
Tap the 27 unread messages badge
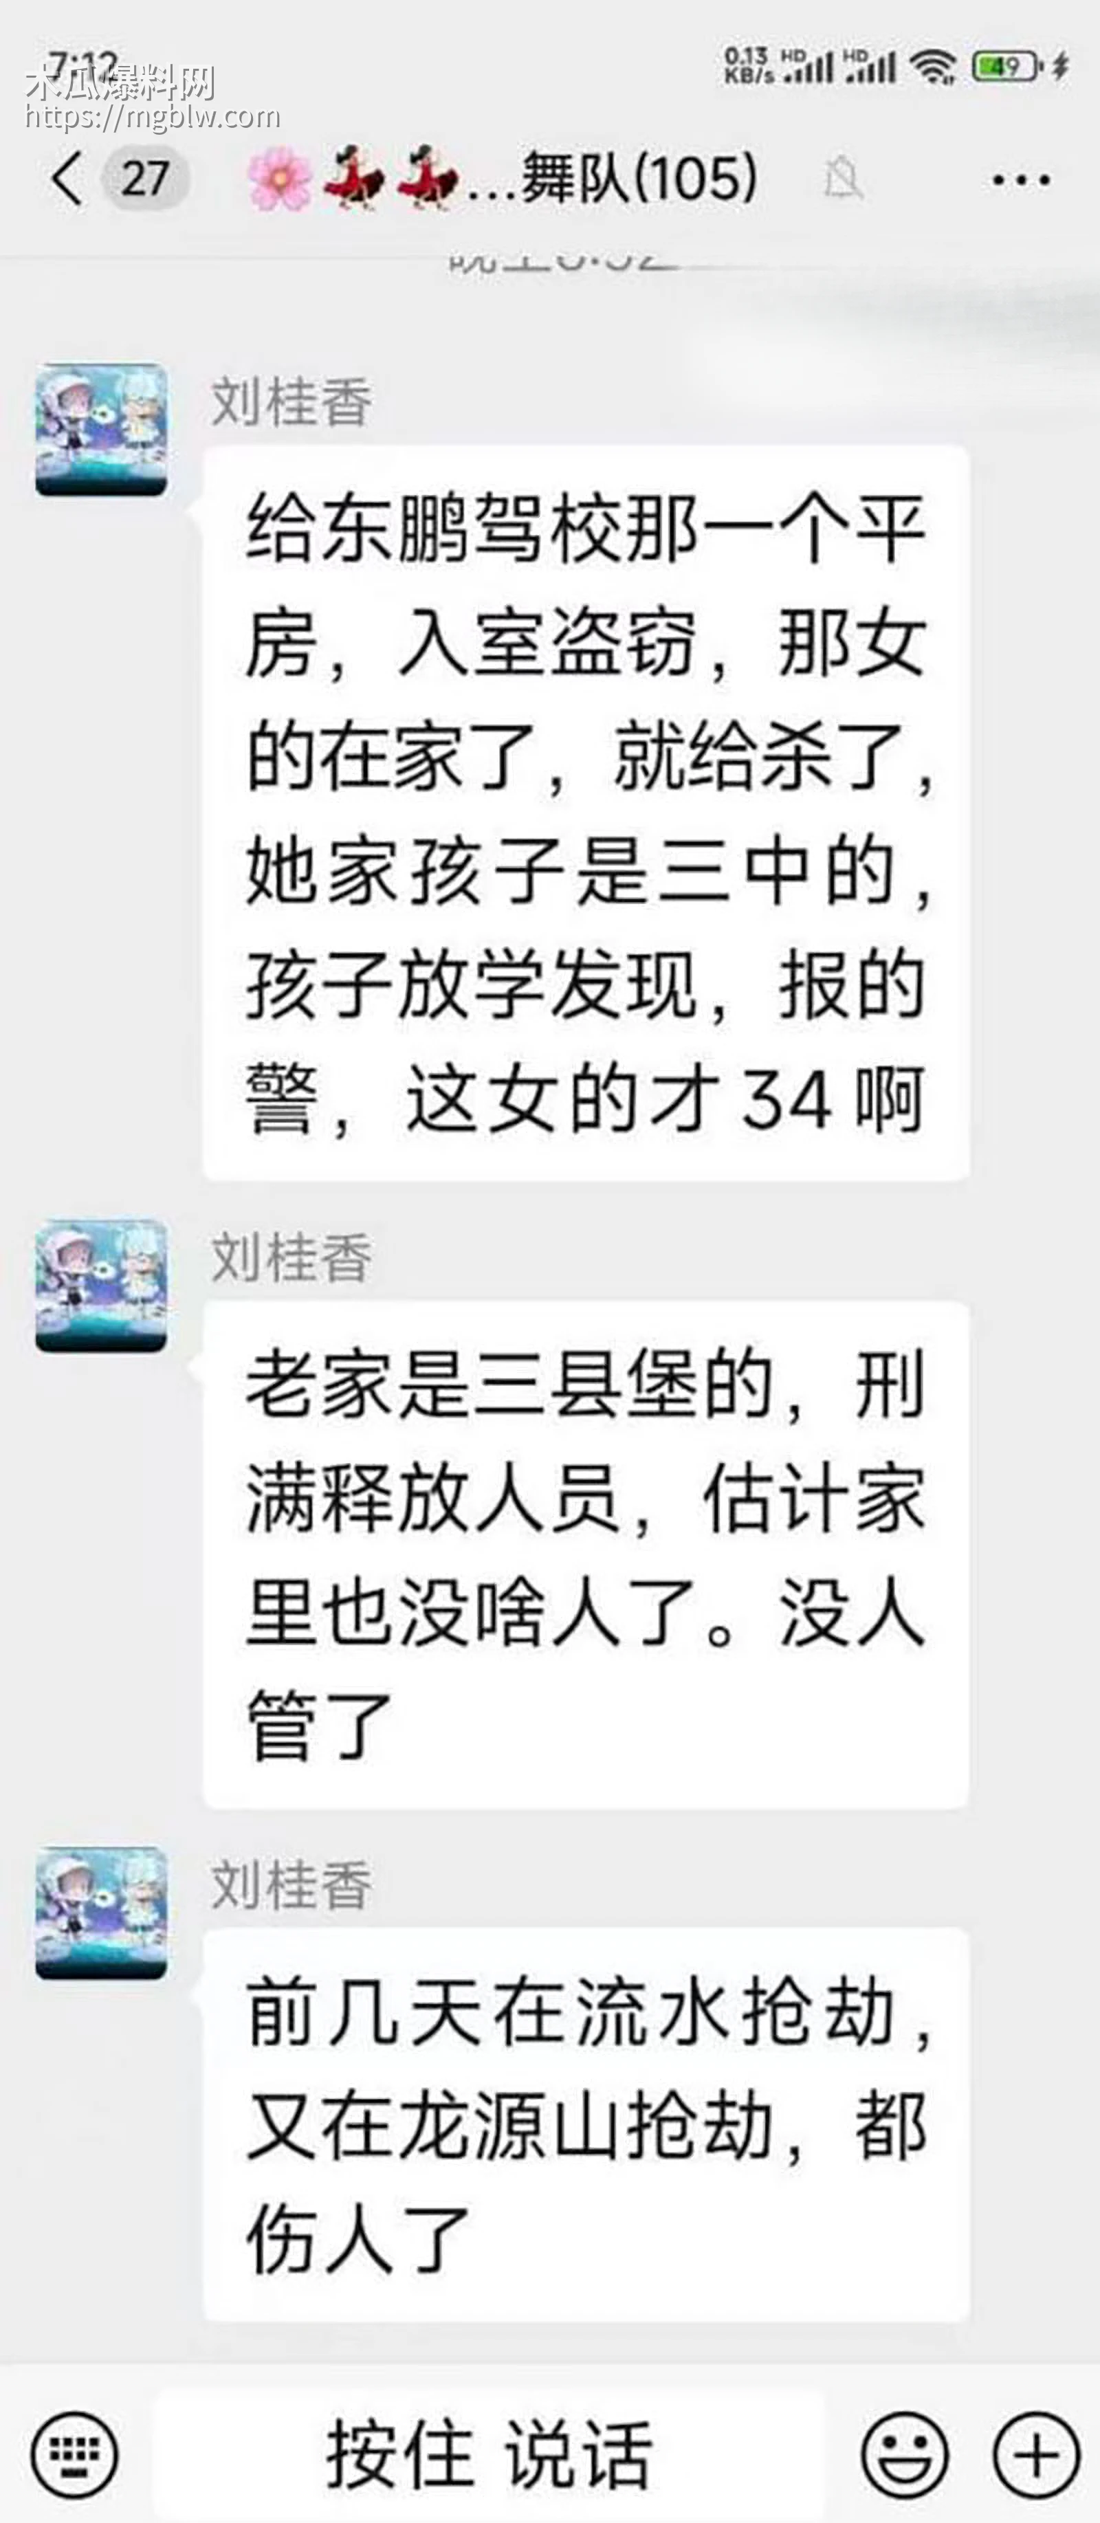[x=145, y=179]
